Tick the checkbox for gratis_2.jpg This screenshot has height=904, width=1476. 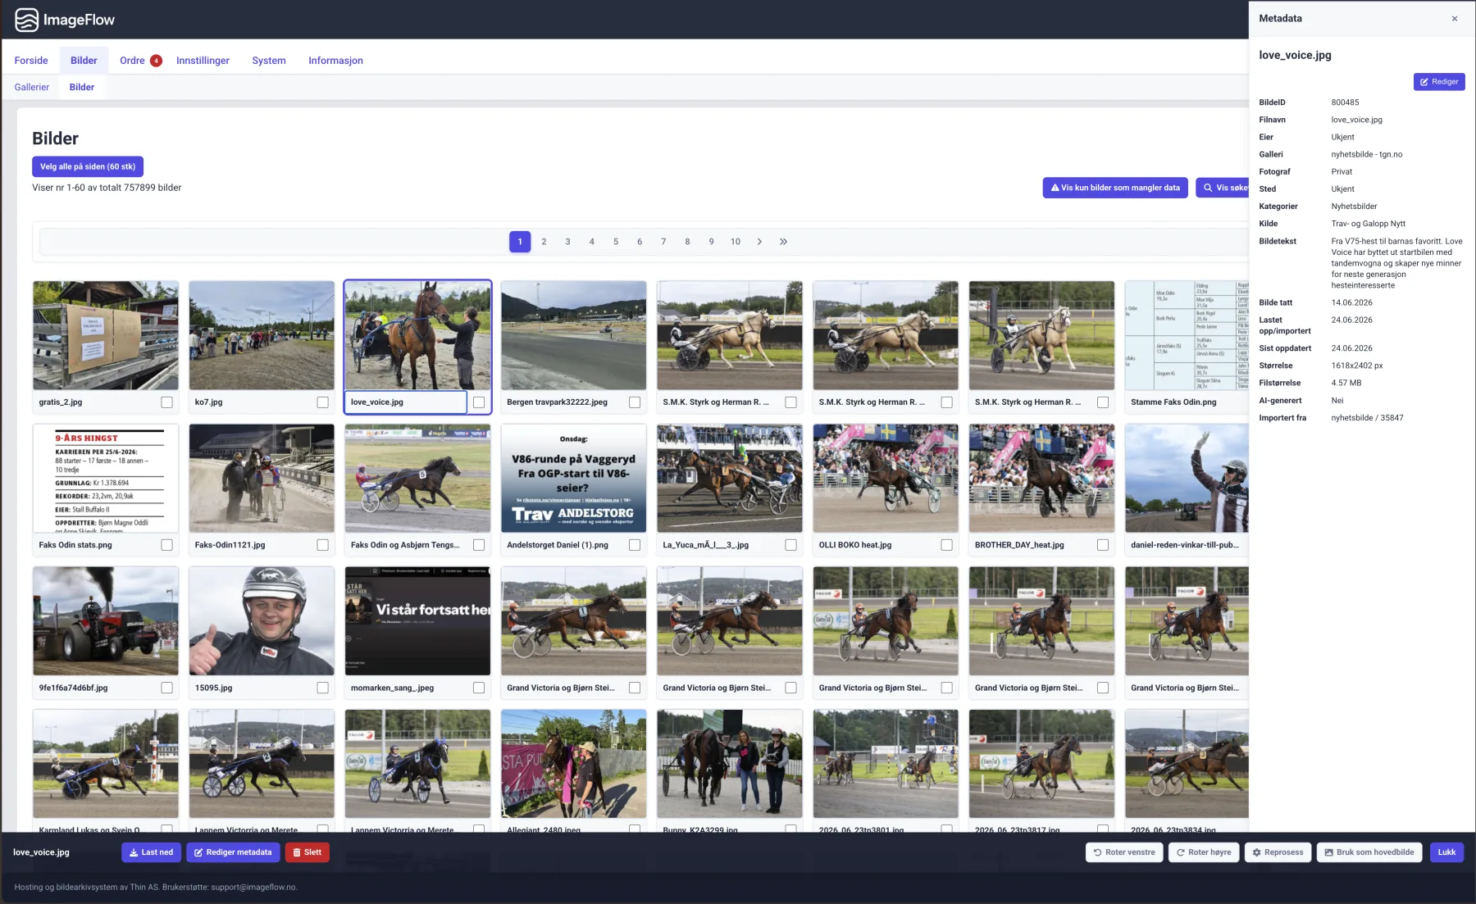click(166, 402)
